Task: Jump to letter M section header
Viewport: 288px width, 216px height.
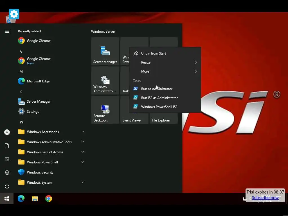Action: tap(21, 72)
